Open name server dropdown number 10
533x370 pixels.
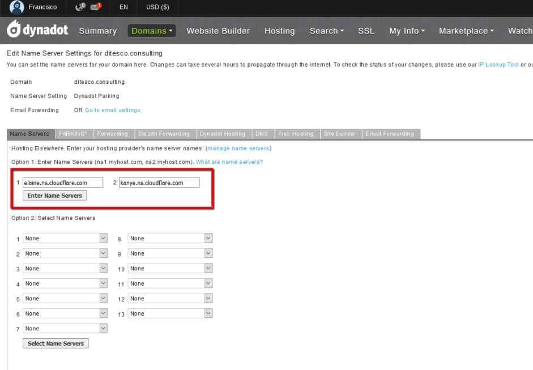[x=170, y=269]
